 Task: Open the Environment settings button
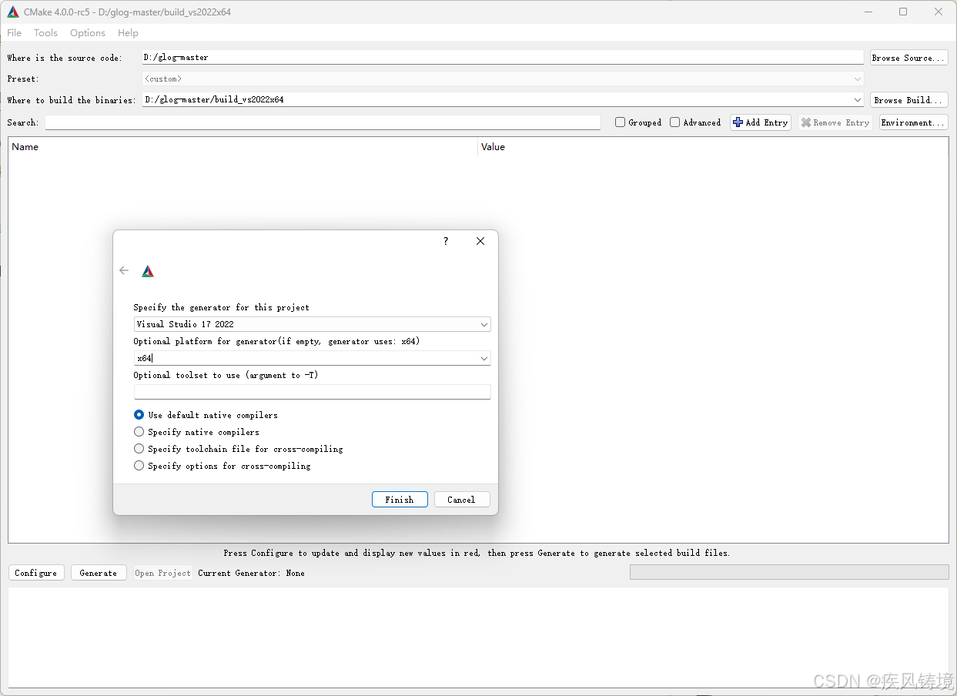pos(913,122)
